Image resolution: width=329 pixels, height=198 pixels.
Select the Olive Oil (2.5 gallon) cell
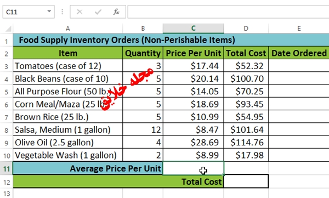(68, 143)
